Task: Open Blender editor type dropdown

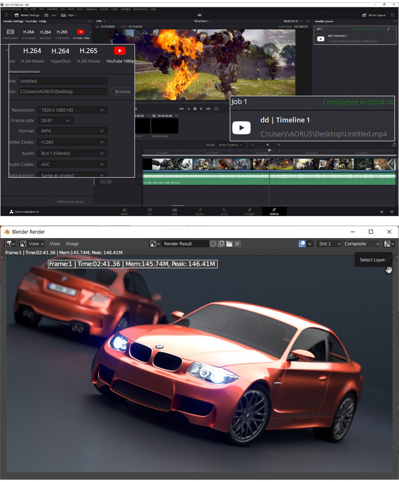Action: pos(10,244)
